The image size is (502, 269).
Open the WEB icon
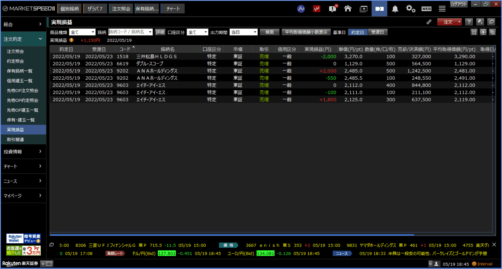pos(426,9)
